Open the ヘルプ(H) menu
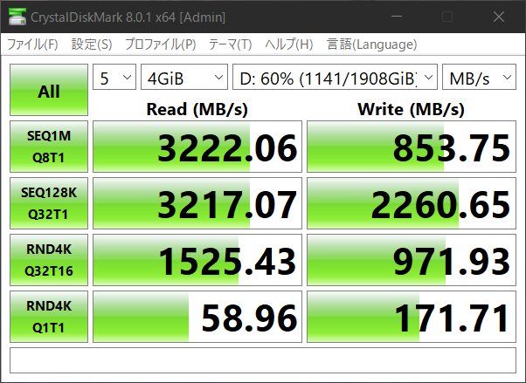This screenshot has width=526, height=383. coord(289,44)
